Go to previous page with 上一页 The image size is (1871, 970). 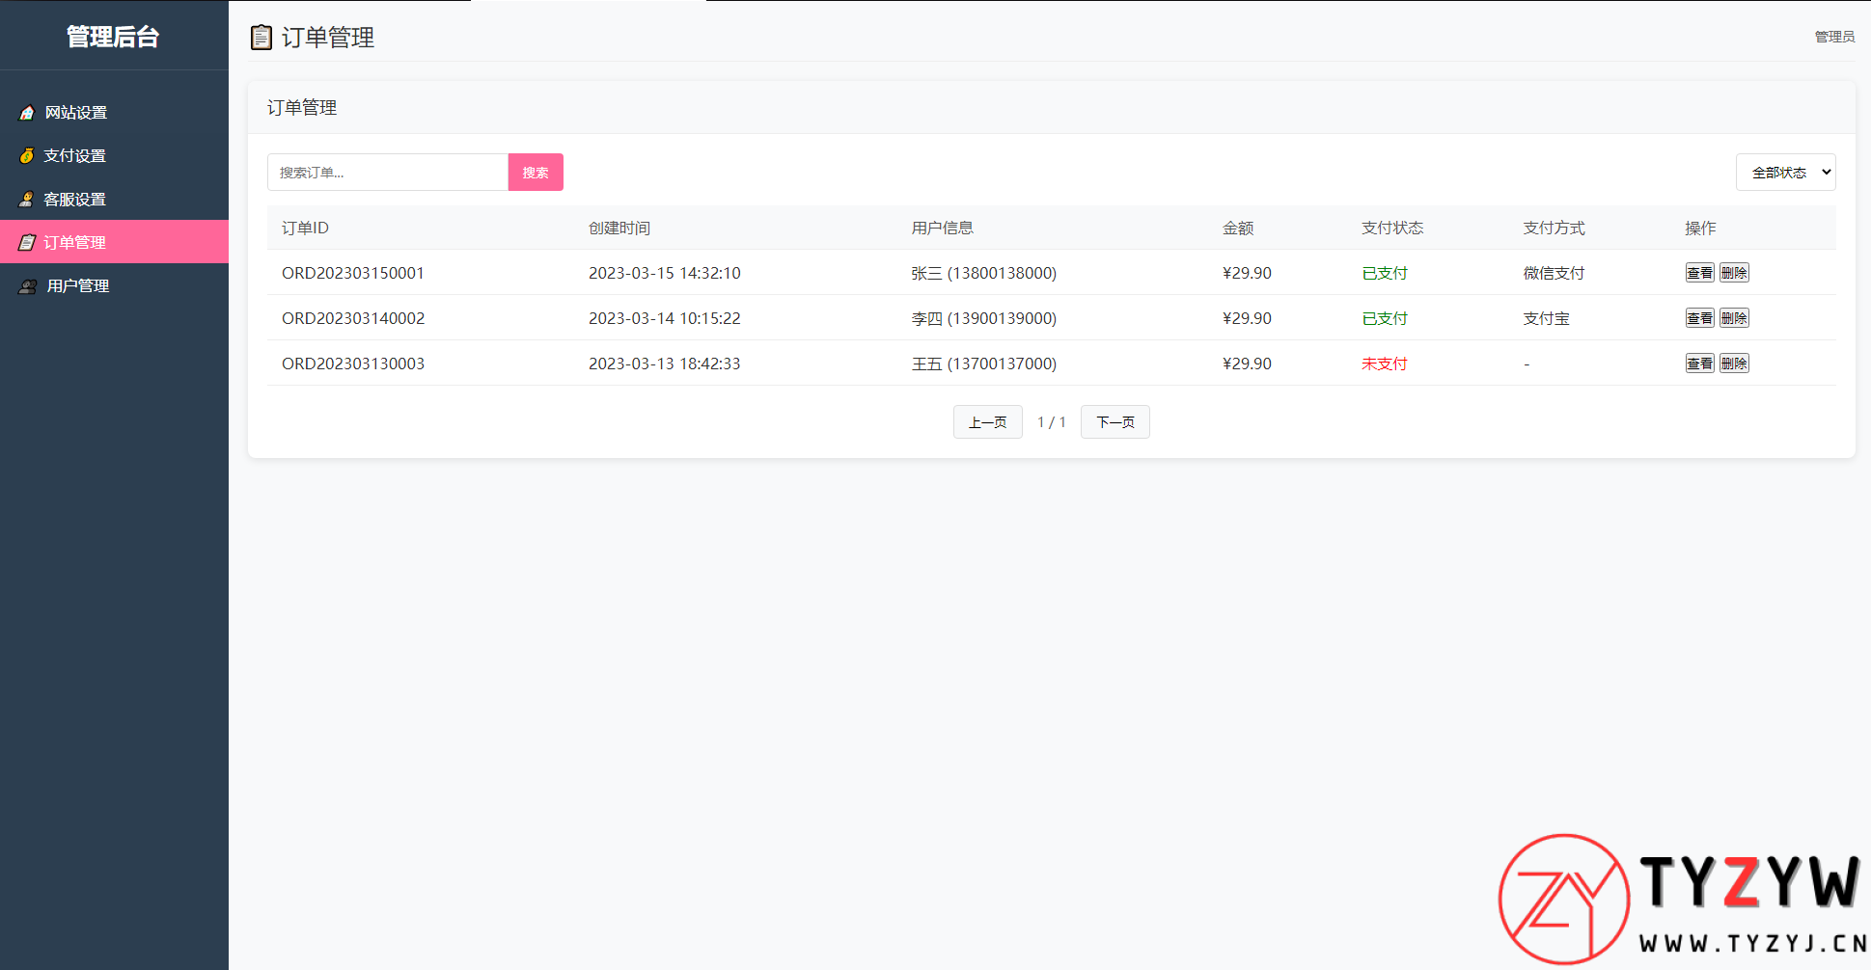click(x=987, y=422)
